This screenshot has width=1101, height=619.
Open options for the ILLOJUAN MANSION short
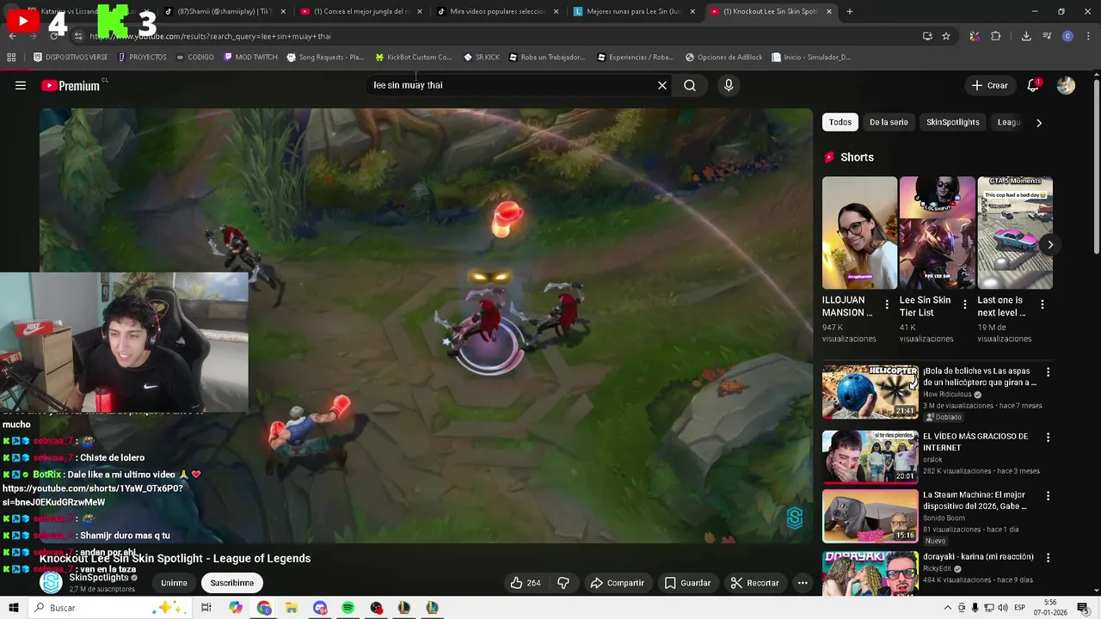point(887,304)
